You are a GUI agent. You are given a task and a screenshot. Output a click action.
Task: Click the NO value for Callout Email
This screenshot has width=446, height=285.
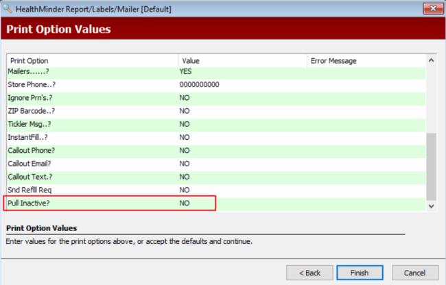[x=185, y=164]
